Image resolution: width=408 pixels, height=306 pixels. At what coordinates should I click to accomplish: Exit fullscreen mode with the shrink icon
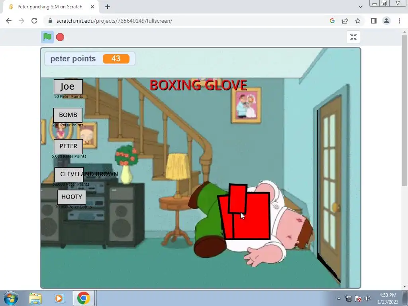(353, 37)
